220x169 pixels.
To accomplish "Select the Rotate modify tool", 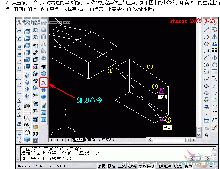I will click(215, 65).
